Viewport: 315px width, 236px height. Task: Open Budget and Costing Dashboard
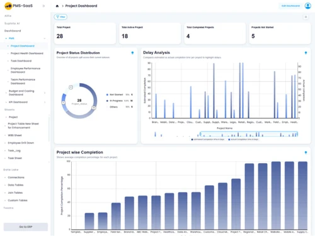click(21, 93)
